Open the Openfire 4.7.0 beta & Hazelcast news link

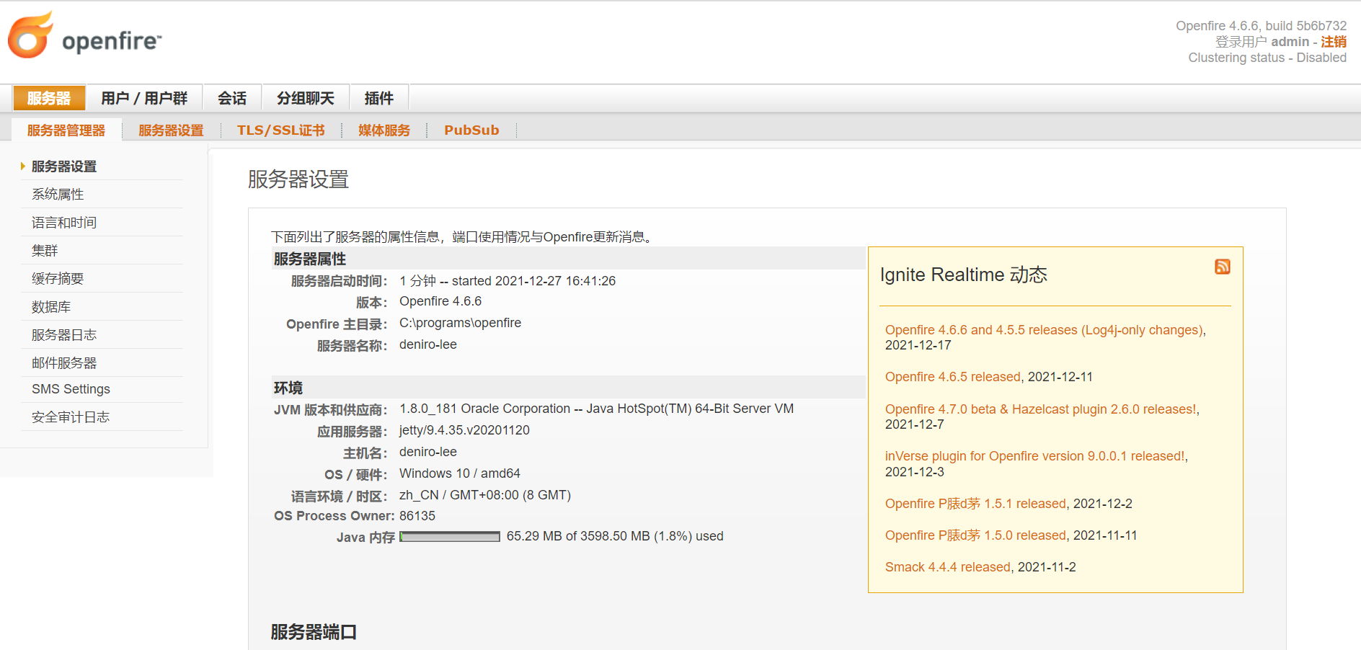[1041, 409]
